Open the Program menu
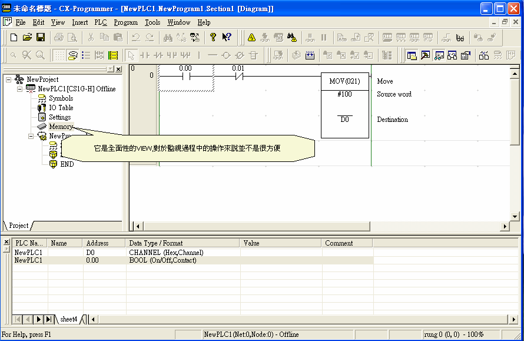 pyautogui.click(x=125, y=22)
